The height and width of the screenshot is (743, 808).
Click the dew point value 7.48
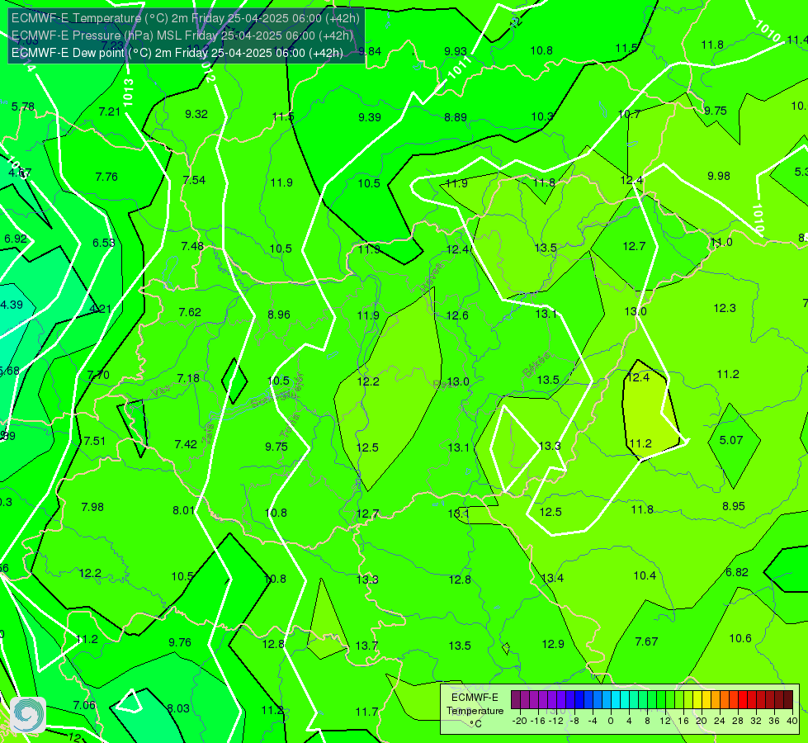point(193,246)
